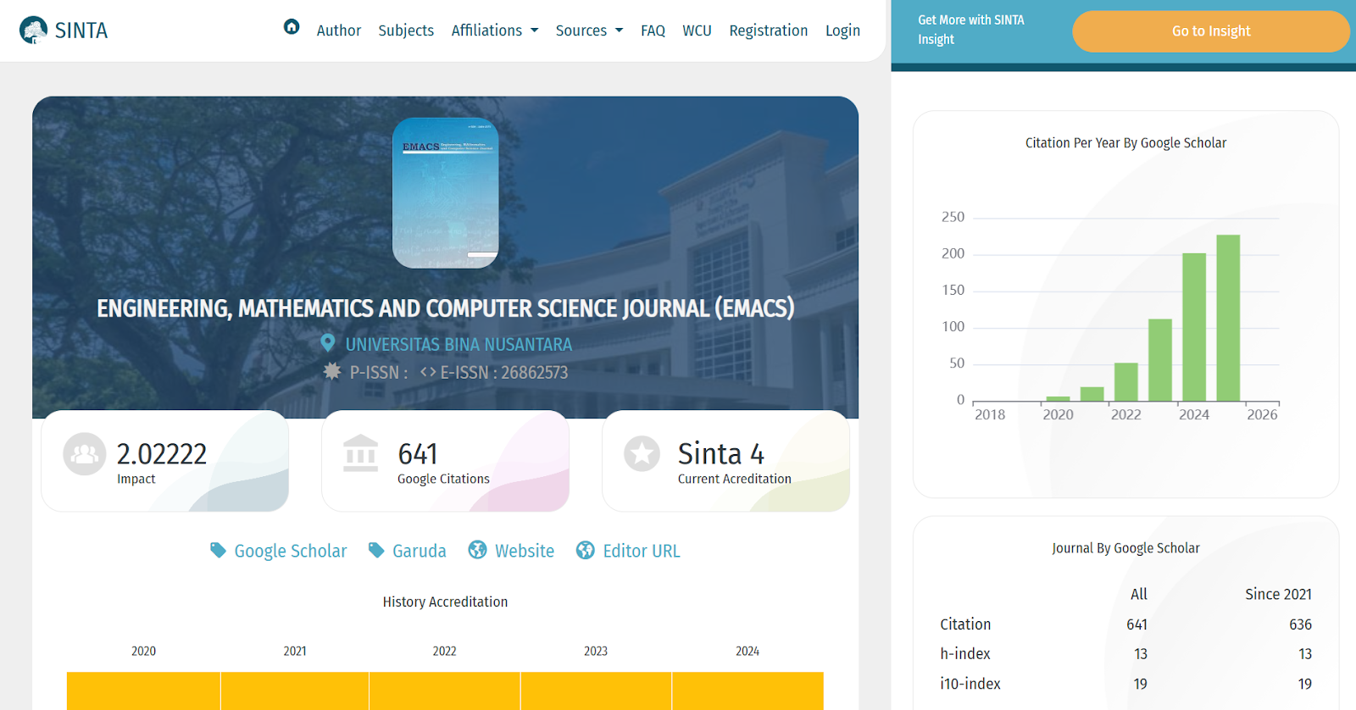Click the i10-index row label
1356x710 pixels.
click(970, 684)
